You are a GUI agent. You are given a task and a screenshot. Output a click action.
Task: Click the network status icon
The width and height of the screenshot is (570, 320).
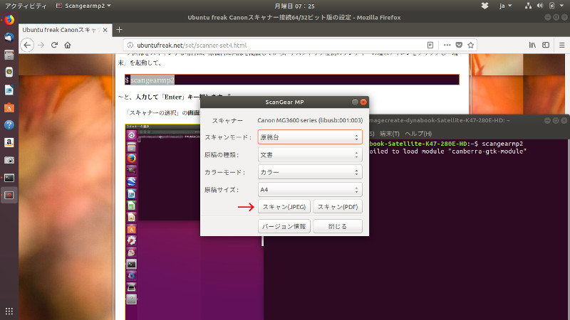pyautogui.click(x=528, y=6)
